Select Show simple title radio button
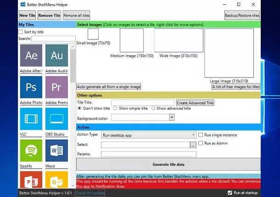280x197 pixels. tap(115, 109)
